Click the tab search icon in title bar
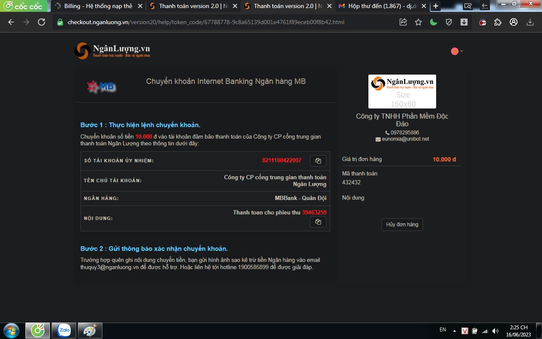Screen dimensions: 542x339 [x=467, y=6]
